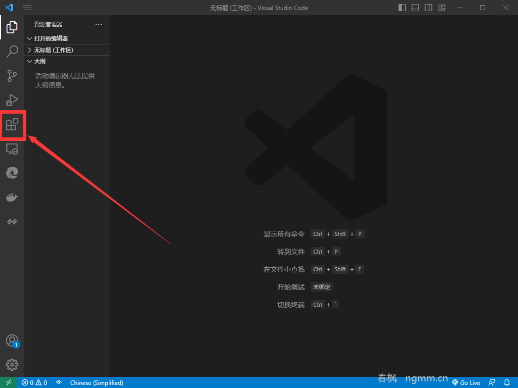This screenshot has height=388, width=518.
Task: Open the wavy-lines extension icon below Docker
Action: 12,222
